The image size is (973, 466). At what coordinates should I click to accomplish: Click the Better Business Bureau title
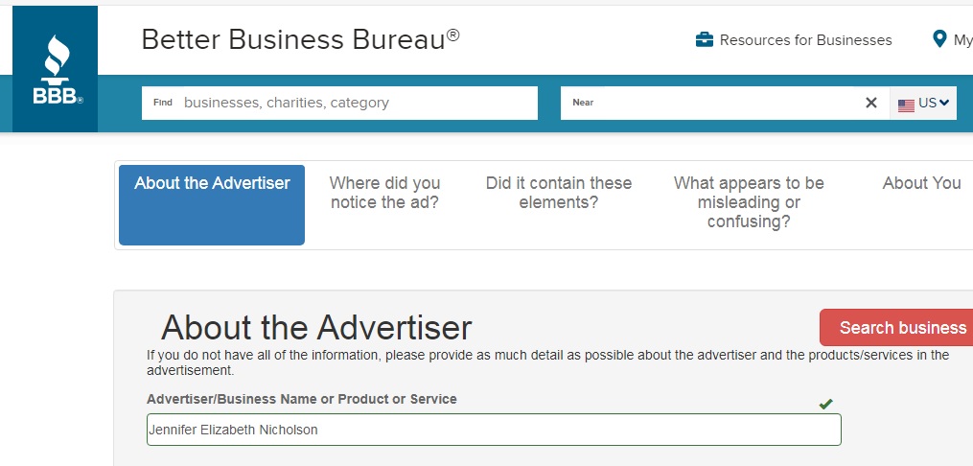[300, 39]
